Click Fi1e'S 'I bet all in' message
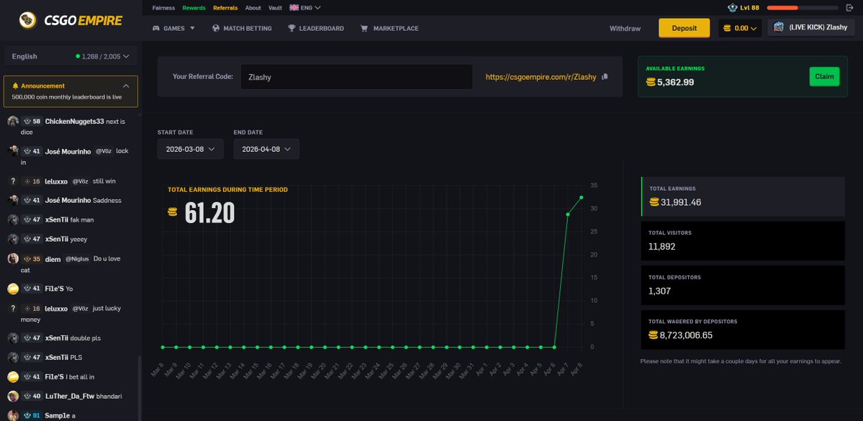 pos(81,377)
